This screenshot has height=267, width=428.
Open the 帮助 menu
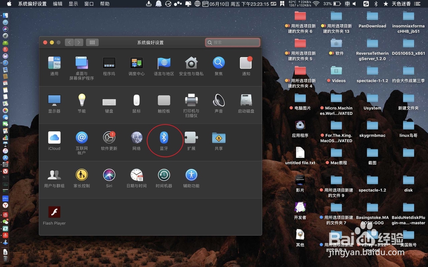coord(105,4)
